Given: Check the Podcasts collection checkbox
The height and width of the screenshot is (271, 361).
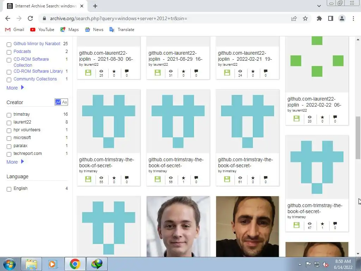Looking at the screenshot, I should point(9,52).
